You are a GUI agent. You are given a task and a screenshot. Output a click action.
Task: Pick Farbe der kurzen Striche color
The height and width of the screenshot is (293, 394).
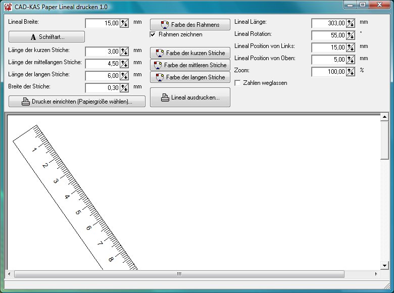[190, 53]
